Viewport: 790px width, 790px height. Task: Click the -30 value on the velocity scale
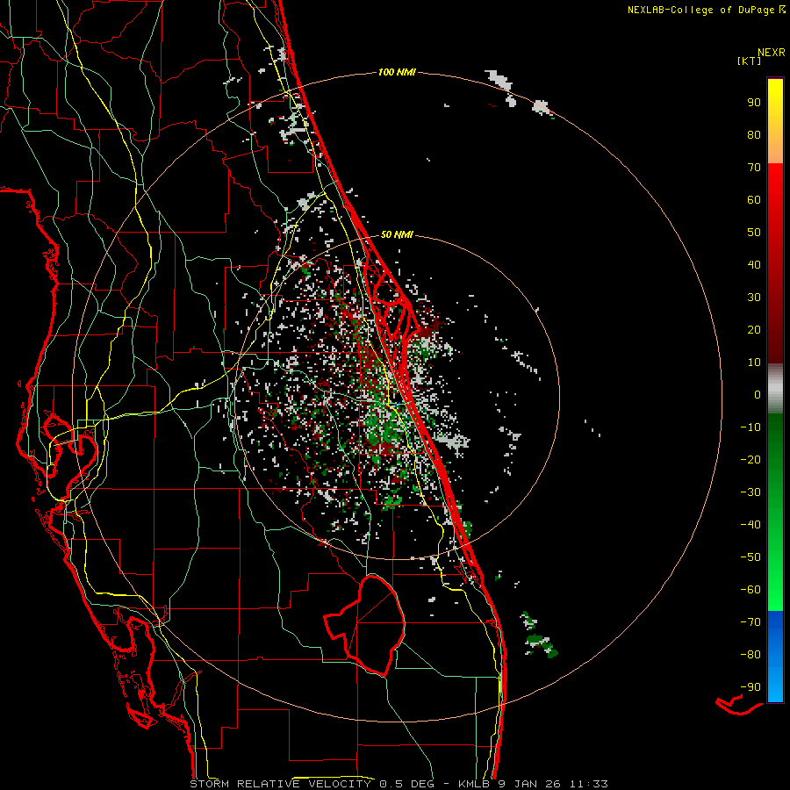coord(750,492)
